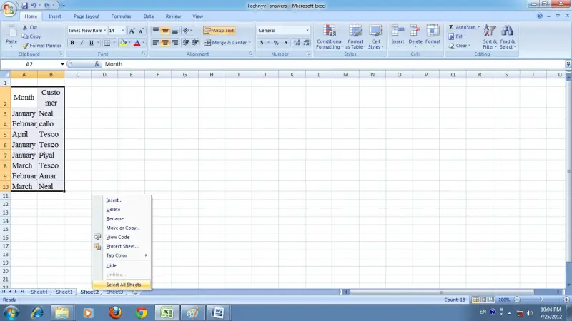Click the Orientation text angle icon
Screen dimensions: 572x321
(x=186, y=31)
